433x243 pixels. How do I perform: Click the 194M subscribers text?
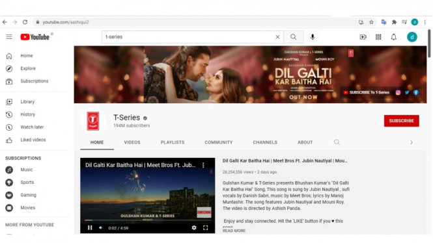click(132, 125)
